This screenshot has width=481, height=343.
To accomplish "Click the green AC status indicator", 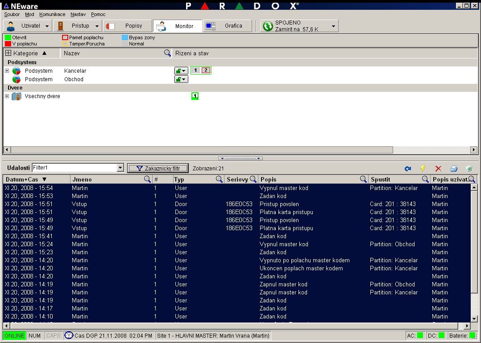I will (x=420, y=335).
